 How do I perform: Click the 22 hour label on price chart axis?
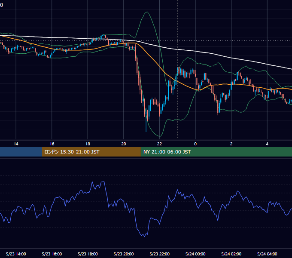[159, 144]
